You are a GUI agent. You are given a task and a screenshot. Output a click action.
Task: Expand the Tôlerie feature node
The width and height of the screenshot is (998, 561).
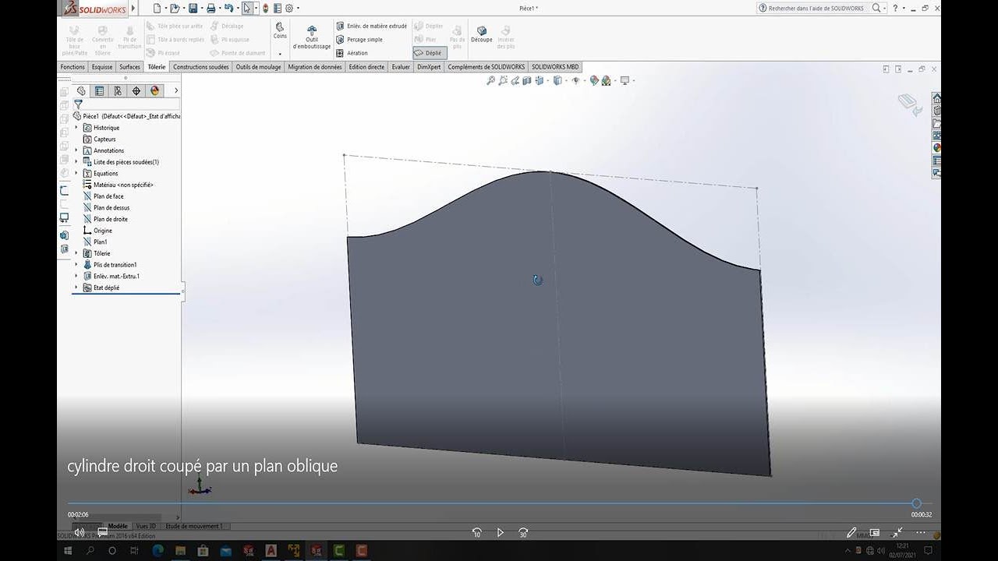click(76, 253)
